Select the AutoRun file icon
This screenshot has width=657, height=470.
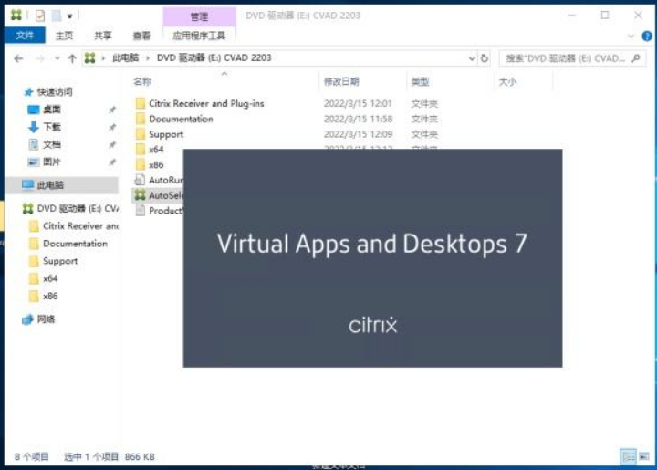click(140, 180)
